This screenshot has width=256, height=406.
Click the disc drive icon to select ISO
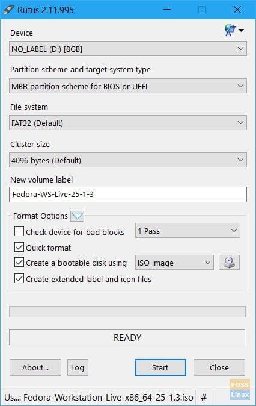click(x=229, y=263)
